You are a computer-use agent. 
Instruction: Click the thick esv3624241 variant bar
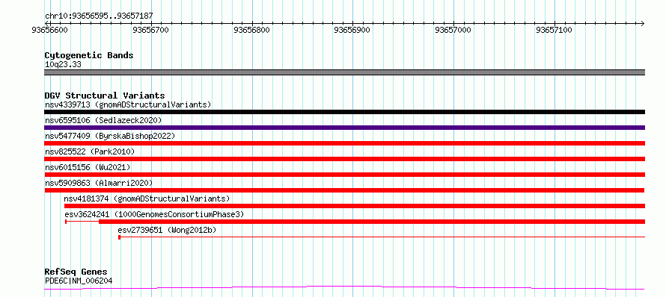(x=372, y=222)
